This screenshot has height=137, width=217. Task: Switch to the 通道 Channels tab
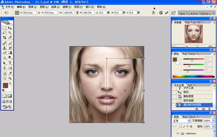pos(184,117)
